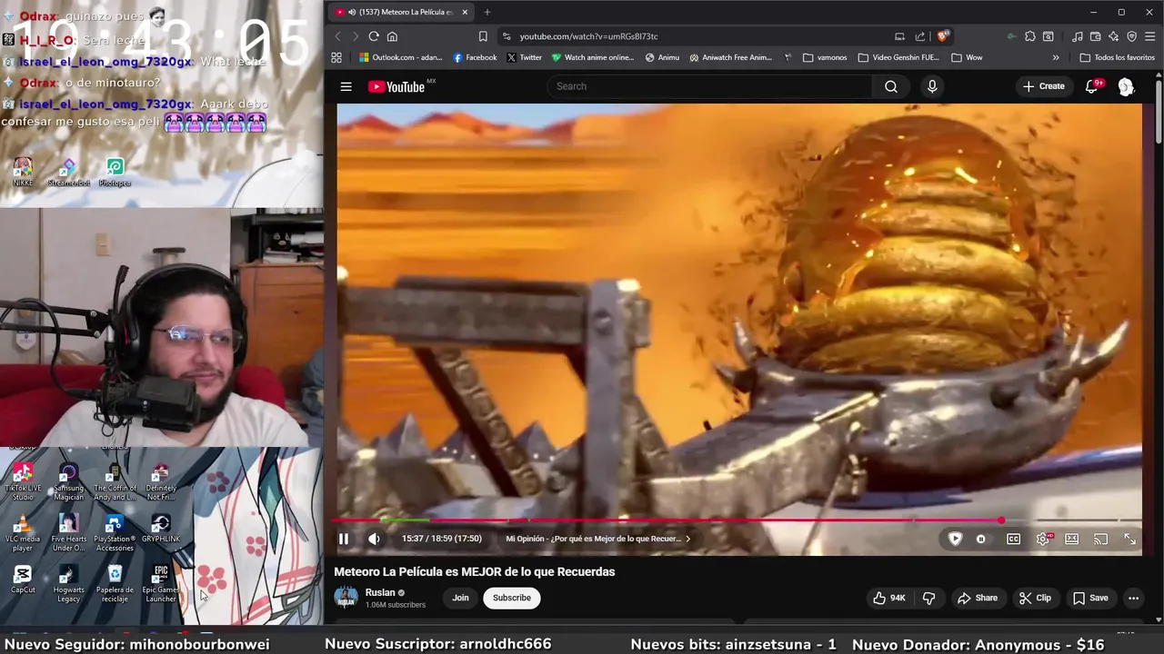Image resolution: width=1164 pixels, height=654 pixels.
Task: Focus the YouTube Search field
Action: coord(710,86)
